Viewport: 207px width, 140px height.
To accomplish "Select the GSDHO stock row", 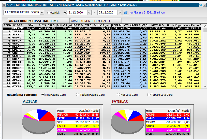I will click(102, 37).
